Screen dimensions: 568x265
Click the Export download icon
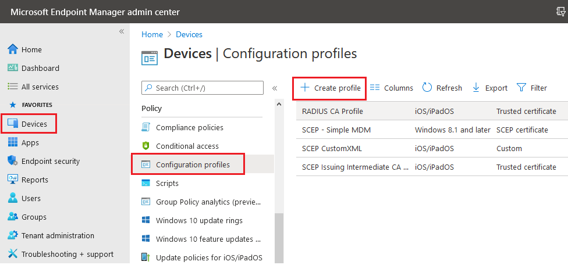coord(476,88)
